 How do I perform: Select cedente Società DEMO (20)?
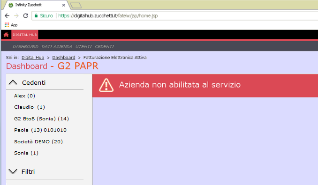[x=38, y=141]
